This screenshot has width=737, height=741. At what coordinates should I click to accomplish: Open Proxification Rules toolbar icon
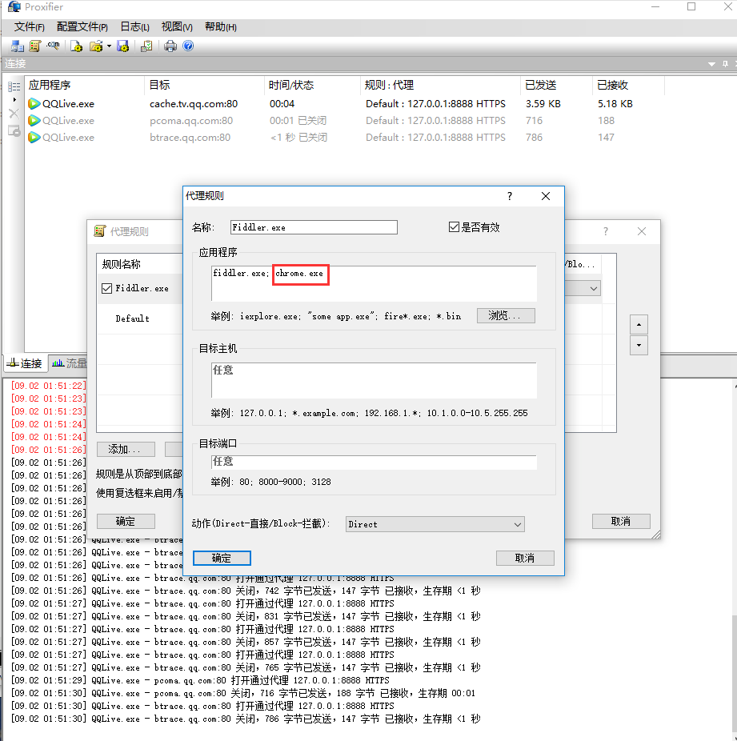pos(35,46)
